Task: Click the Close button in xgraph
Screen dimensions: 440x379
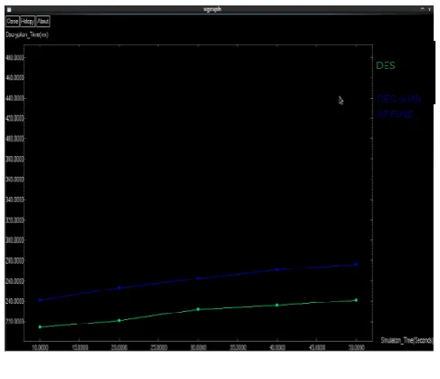Action: coord(13,21)
